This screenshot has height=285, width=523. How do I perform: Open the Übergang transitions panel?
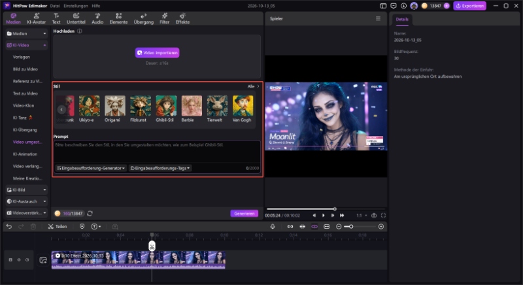(143, 19)
